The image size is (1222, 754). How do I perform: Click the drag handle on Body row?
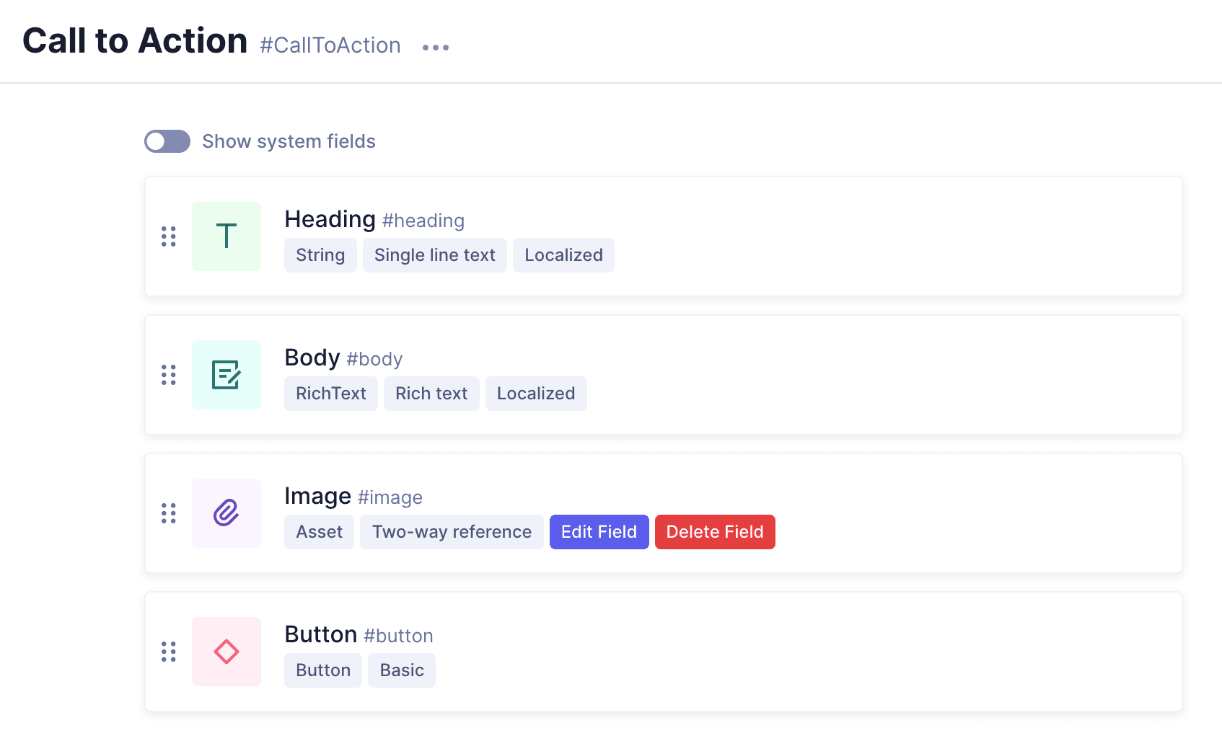tap(168, 375)
